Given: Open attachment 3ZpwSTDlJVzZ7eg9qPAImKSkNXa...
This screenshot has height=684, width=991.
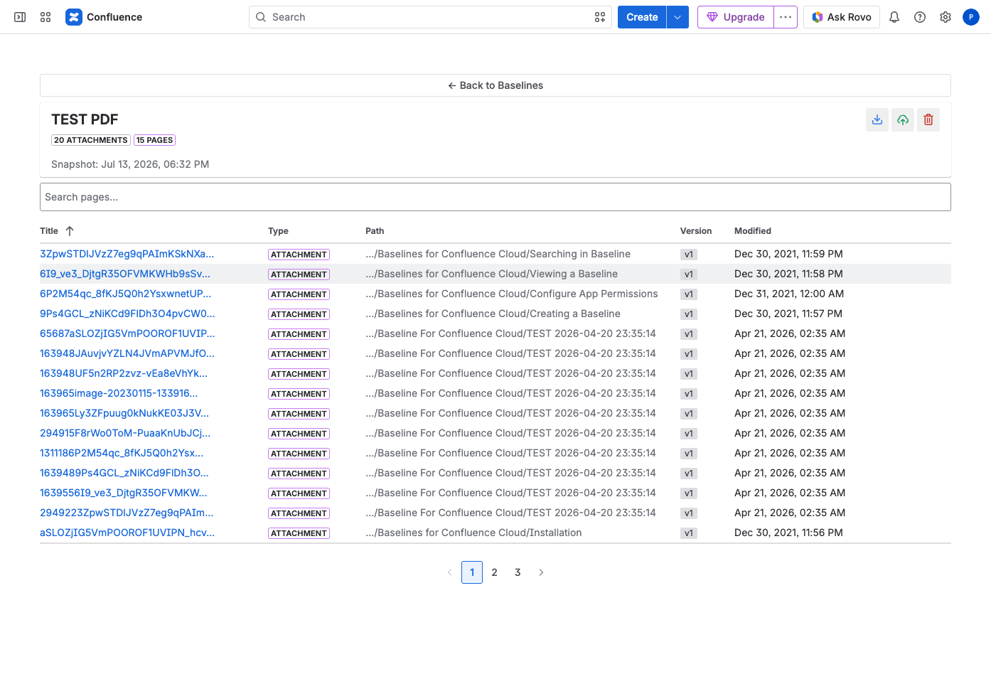Looking at the screenshot, I should (127, 254).
